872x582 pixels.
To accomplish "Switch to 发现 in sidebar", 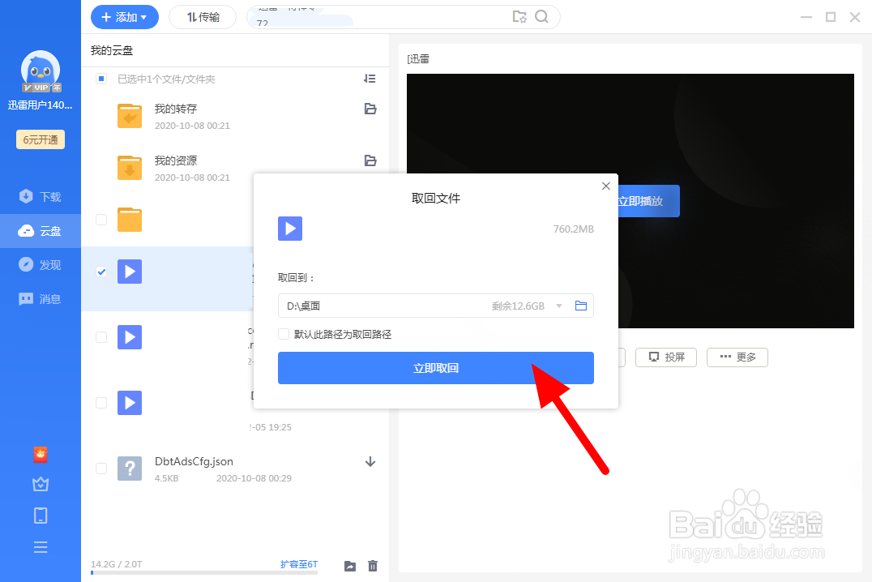I will coord(40,265).
